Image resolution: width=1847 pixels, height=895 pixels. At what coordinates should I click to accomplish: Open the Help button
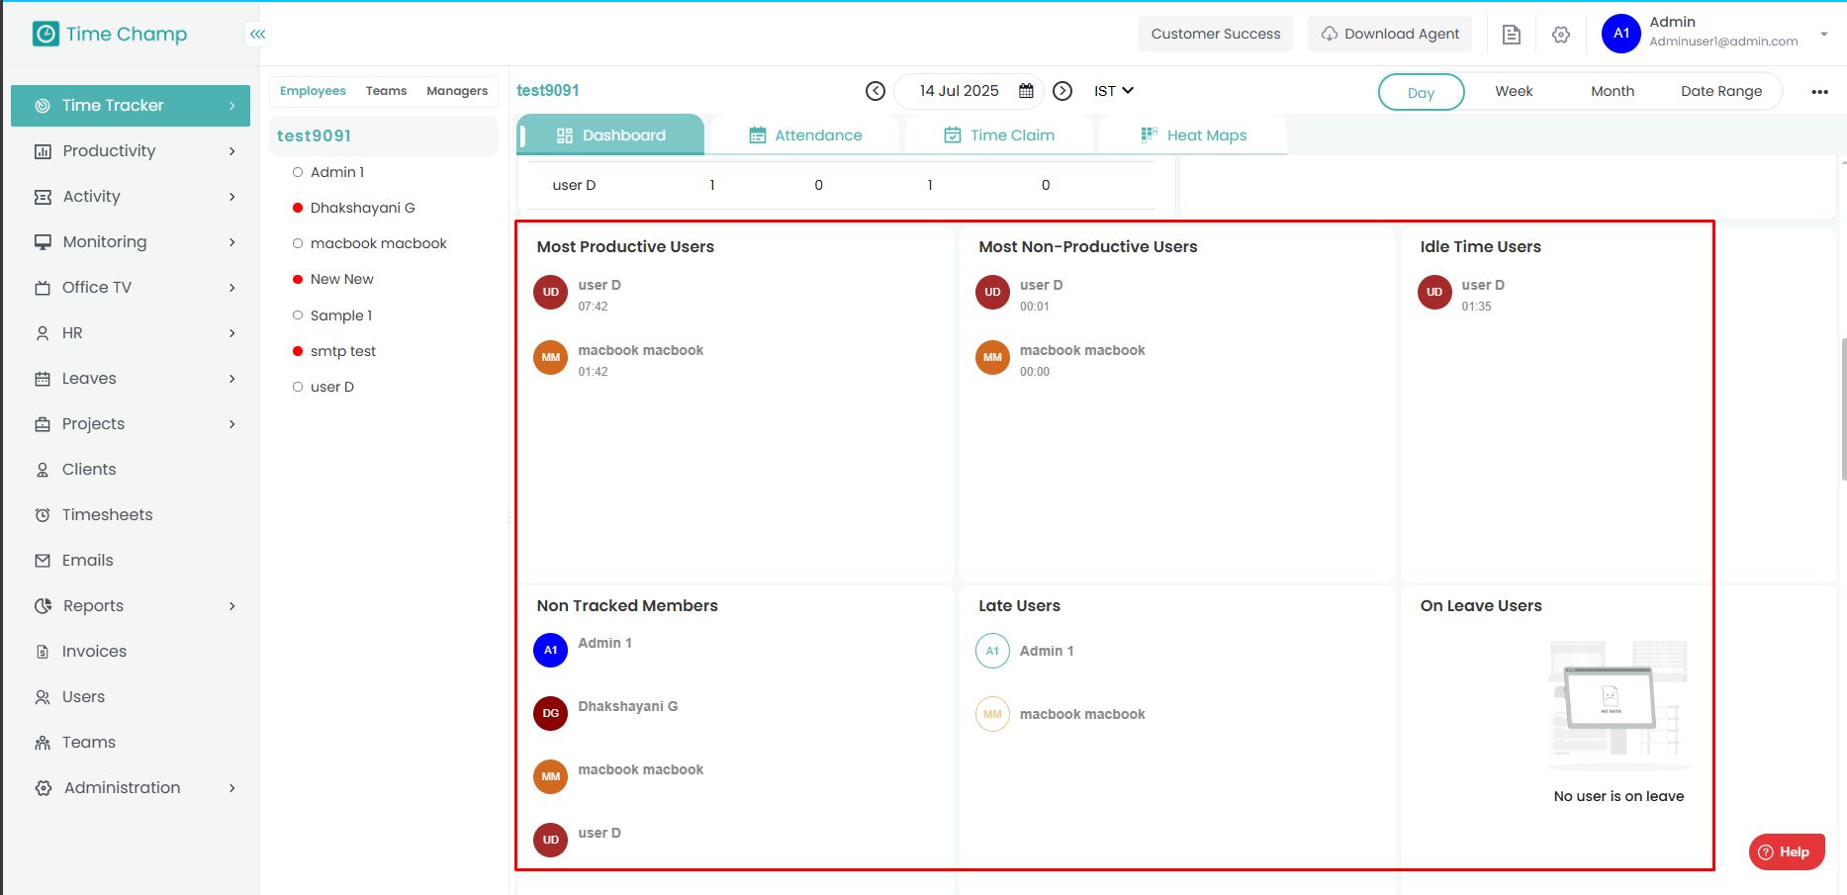[1787, 852]
